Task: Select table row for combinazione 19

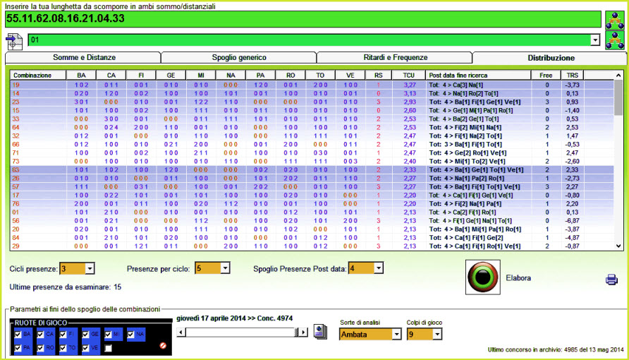Action: [312, 85]
